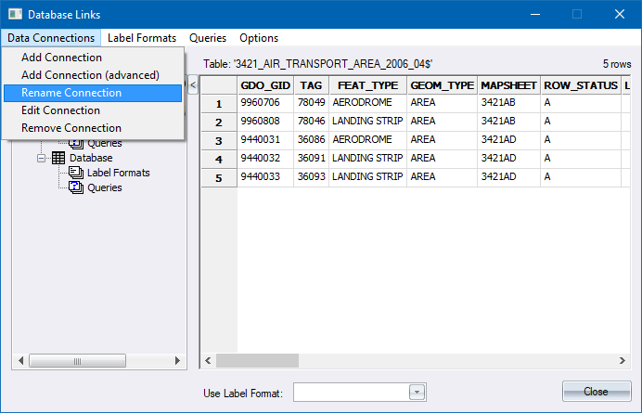Viewport: 642px width, 413px height.
Task: Collapse the Database tree node
Action: point(42,159)
